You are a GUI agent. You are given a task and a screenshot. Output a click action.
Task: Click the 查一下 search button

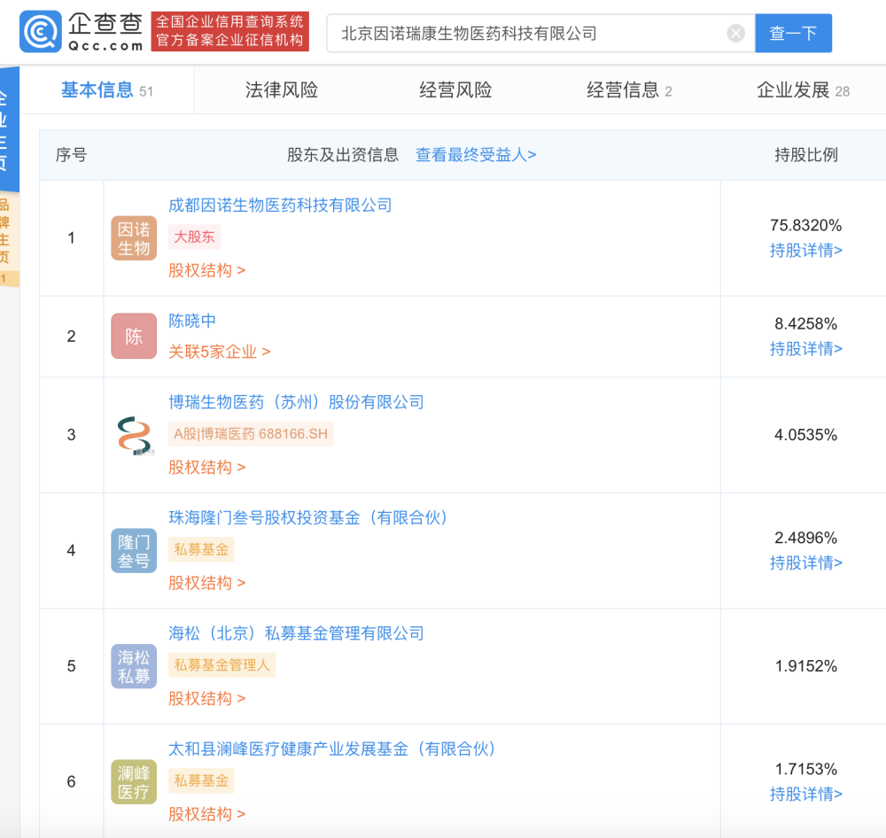pyautogui.click(x=793, y=34)
